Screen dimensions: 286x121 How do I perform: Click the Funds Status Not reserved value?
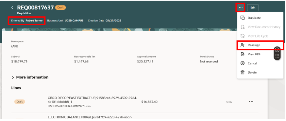209,61
